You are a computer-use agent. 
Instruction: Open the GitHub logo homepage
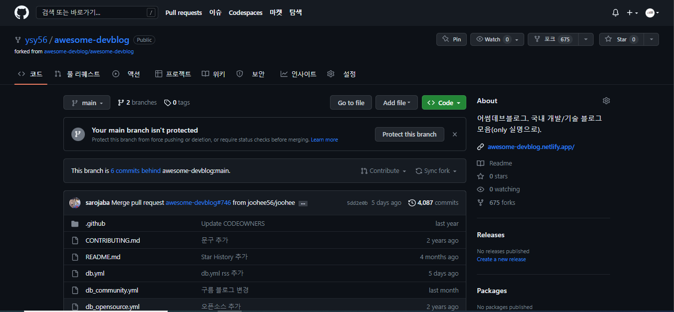coord(22,12)
